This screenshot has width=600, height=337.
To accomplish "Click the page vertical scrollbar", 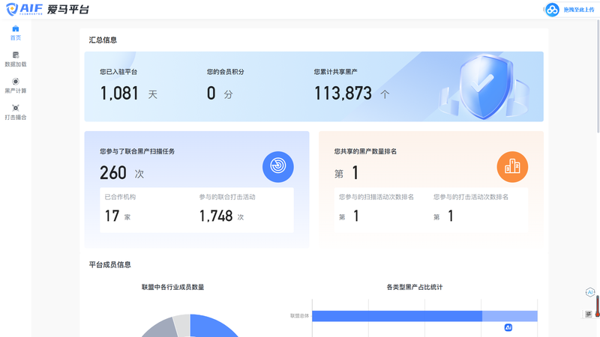I will tap(598, 76).
